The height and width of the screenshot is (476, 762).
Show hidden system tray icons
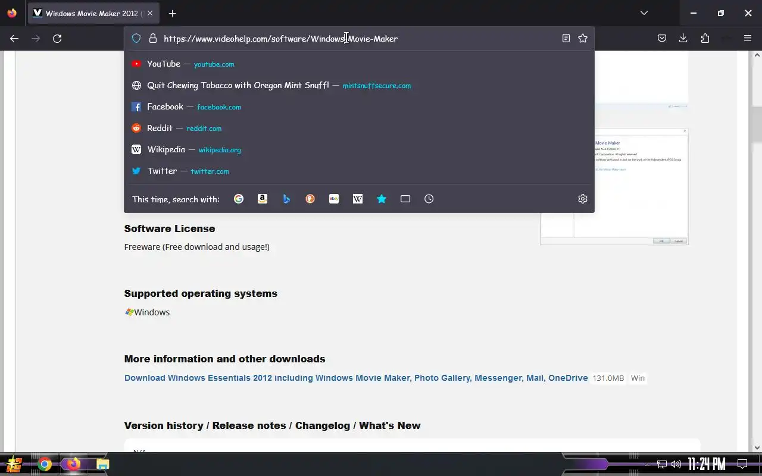click(647, 464)
